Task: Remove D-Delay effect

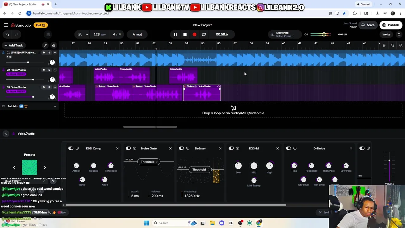Action: coord(351,148)
